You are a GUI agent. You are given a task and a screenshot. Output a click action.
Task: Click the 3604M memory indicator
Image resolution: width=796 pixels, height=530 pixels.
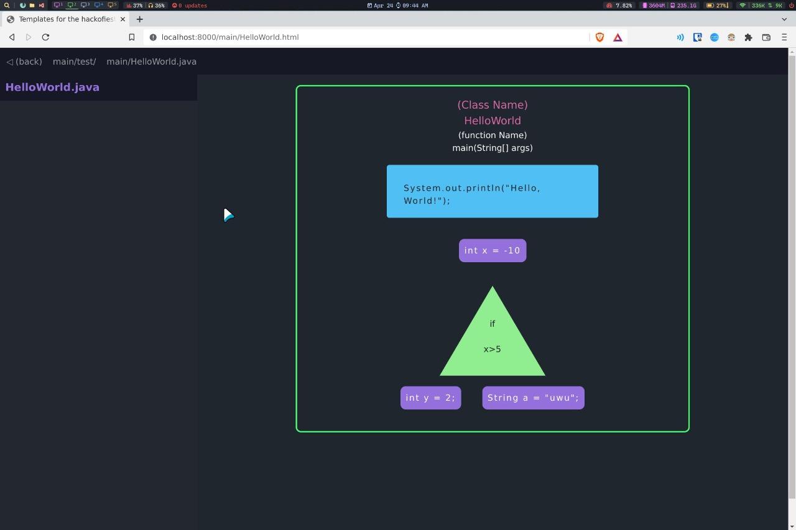click(x=654, y=5)
